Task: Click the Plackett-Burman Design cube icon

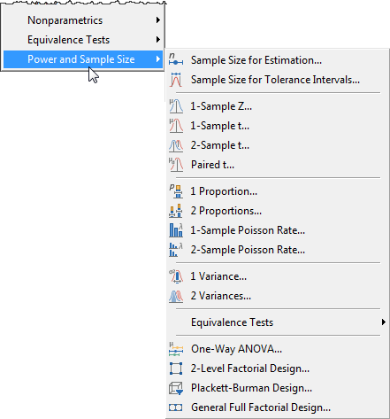Action: point(176,388)
